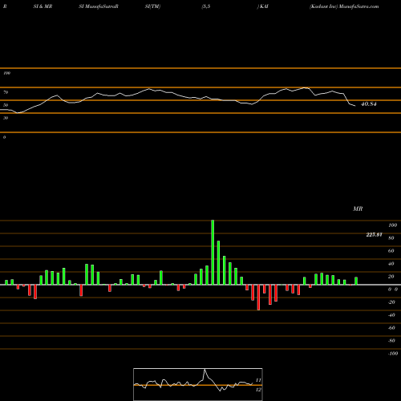
Task: Click the MR axis label 40
Action: [x=391, y=264]
